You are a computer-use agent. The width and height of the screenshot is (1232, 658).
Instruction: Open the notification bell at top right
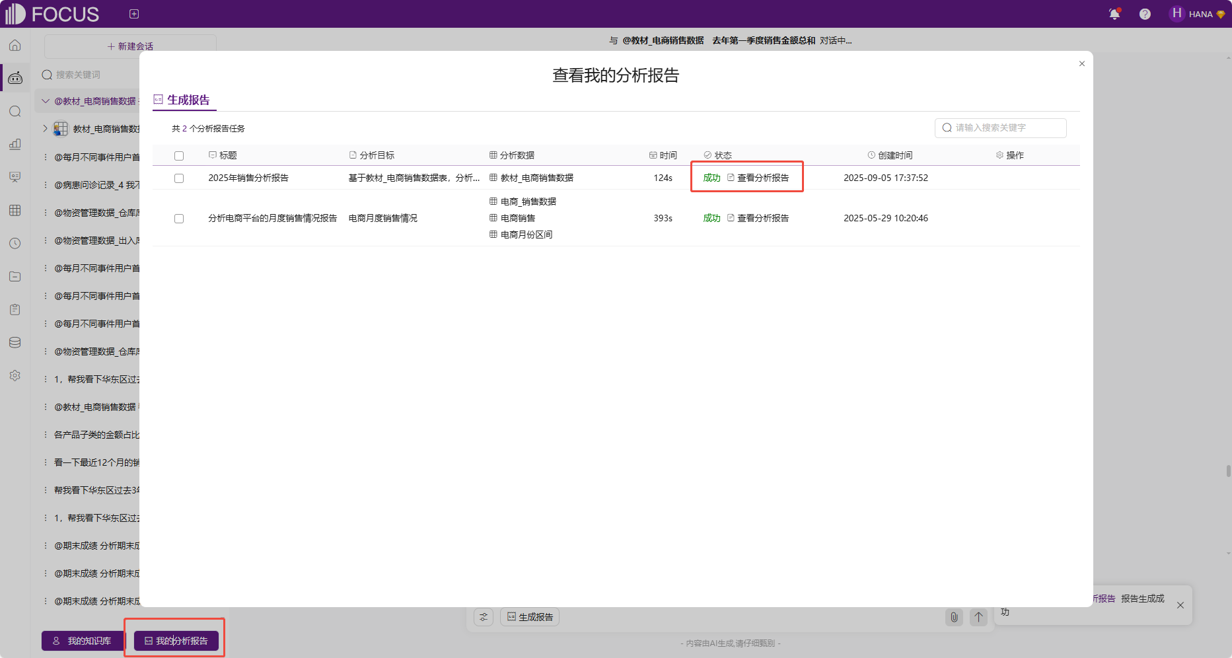pos(1115,13)
